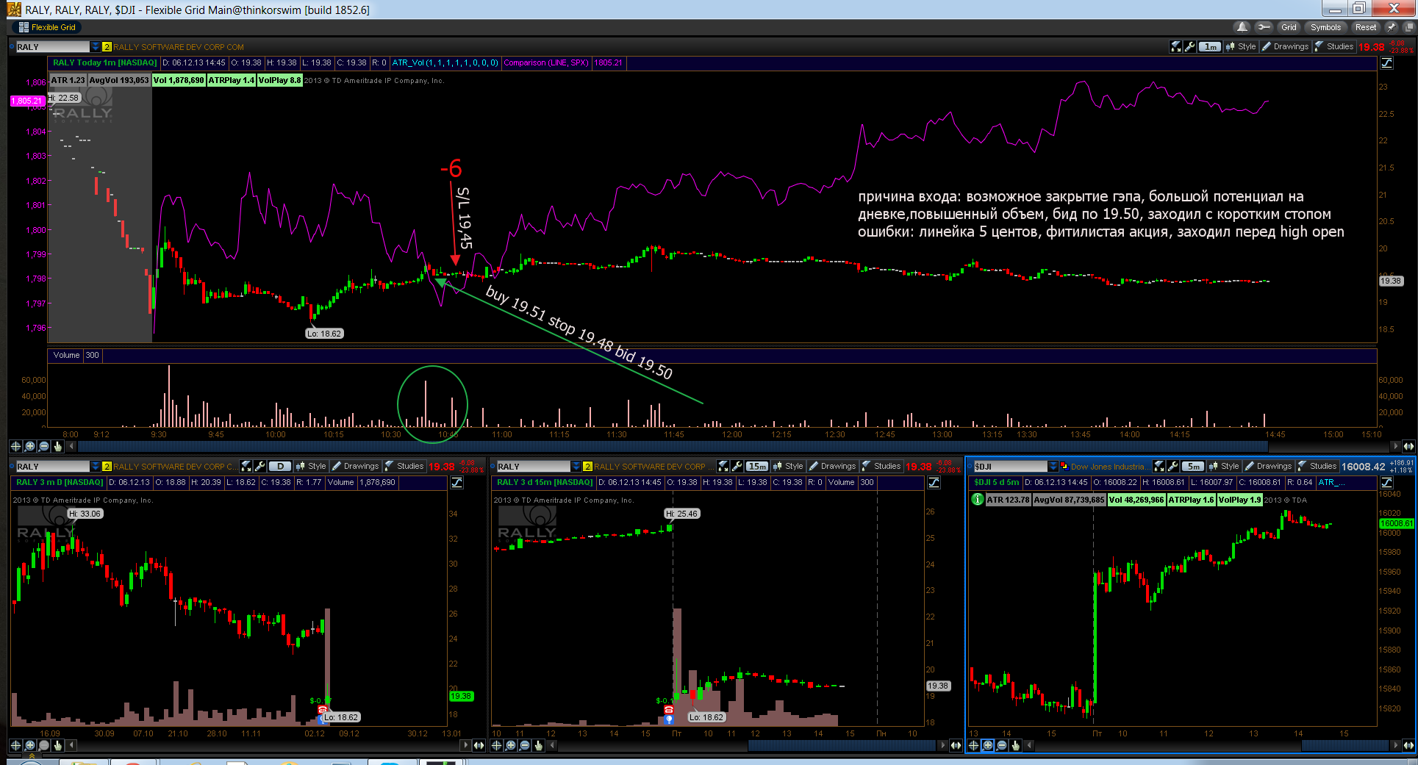Toggle the link flag beside $DJI symbol box
Screen dimensions: 1418x765
pyautogui.click(x=1064, y=466)
